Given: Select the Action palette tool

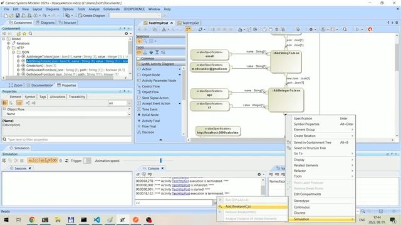Looking at the screenshot, I should click(x=147, y=69).
